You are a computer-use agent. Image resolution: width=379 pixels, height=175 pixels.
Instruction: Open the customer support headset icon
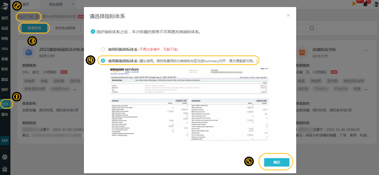5,157
